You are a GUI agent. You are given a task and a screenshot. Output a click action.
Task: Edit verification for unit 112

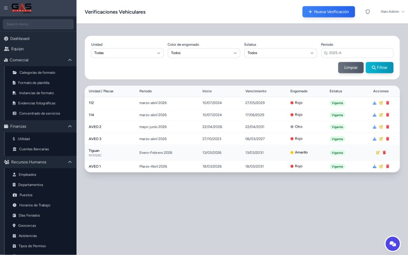[x=381, y=103]
